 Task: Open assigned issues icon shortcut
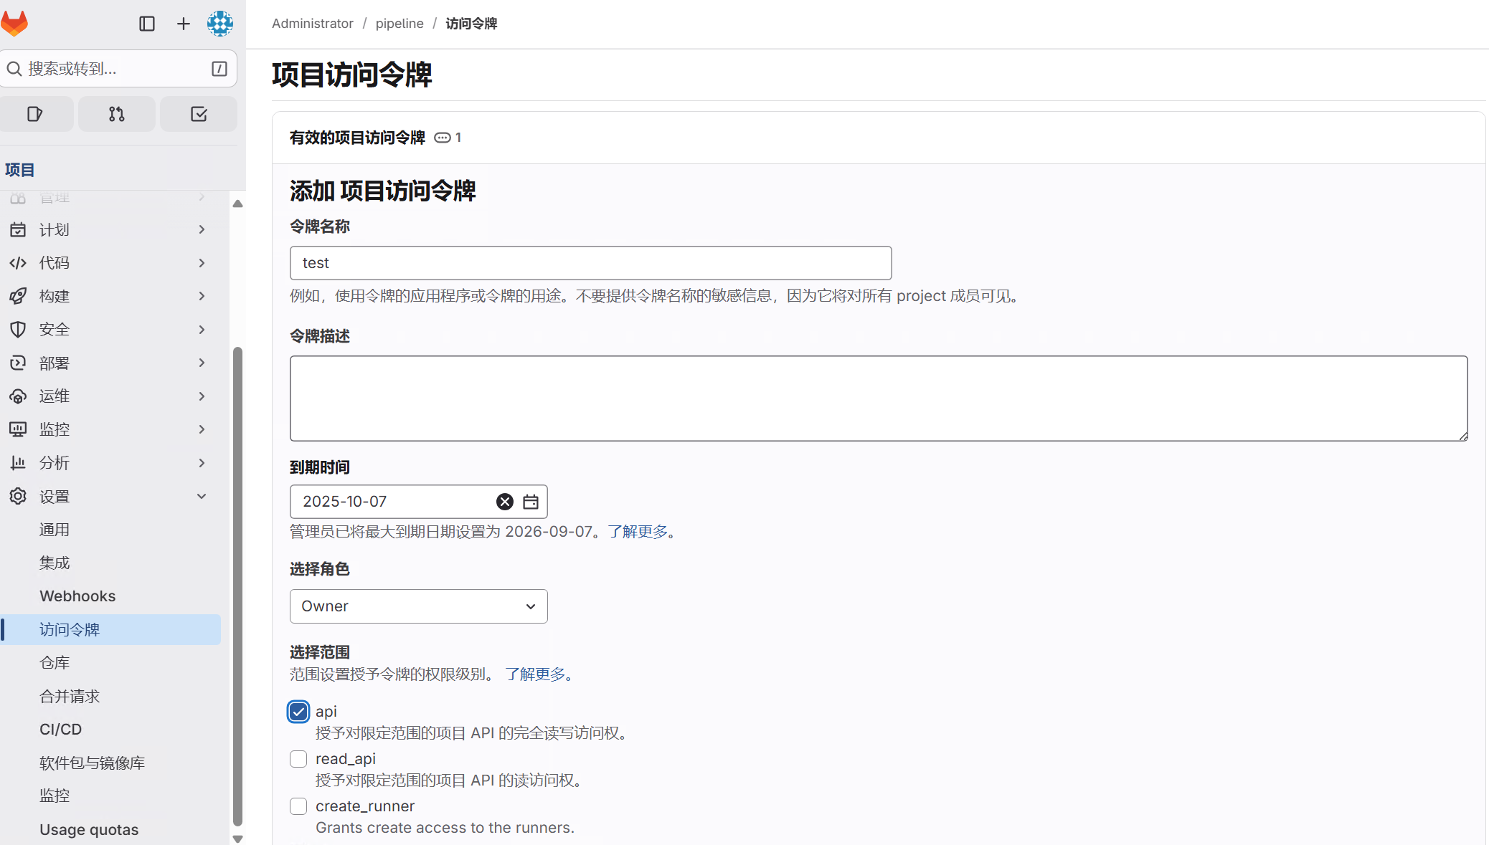tap(35, 114)
